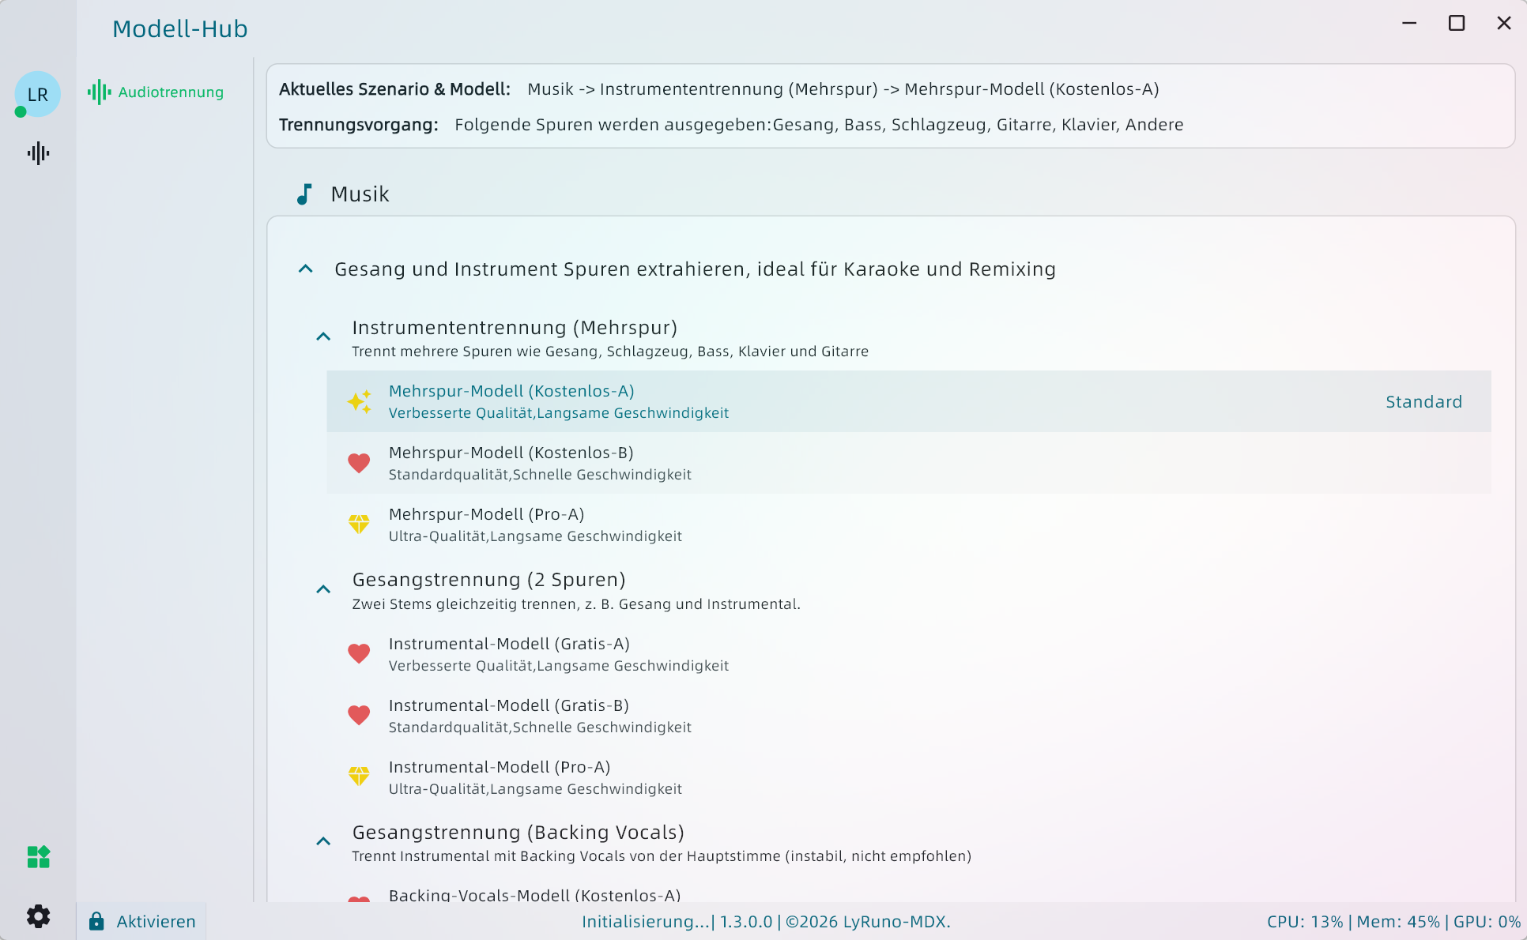Click the lock icon next to Aktivieren
Screen dimensions: 1527x940
click(x=96, y=921)
